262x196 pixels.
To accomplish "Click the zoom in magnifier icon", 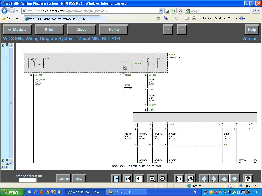I will 152,179.
